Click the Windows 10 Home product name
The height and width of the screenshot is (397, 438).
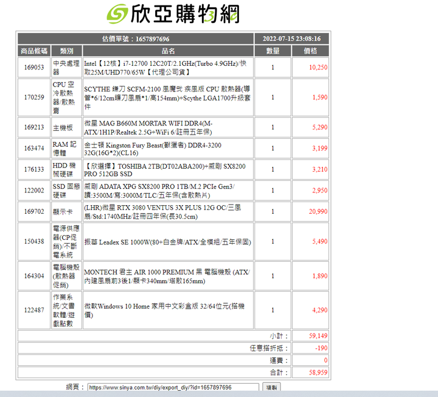(164, 311)
